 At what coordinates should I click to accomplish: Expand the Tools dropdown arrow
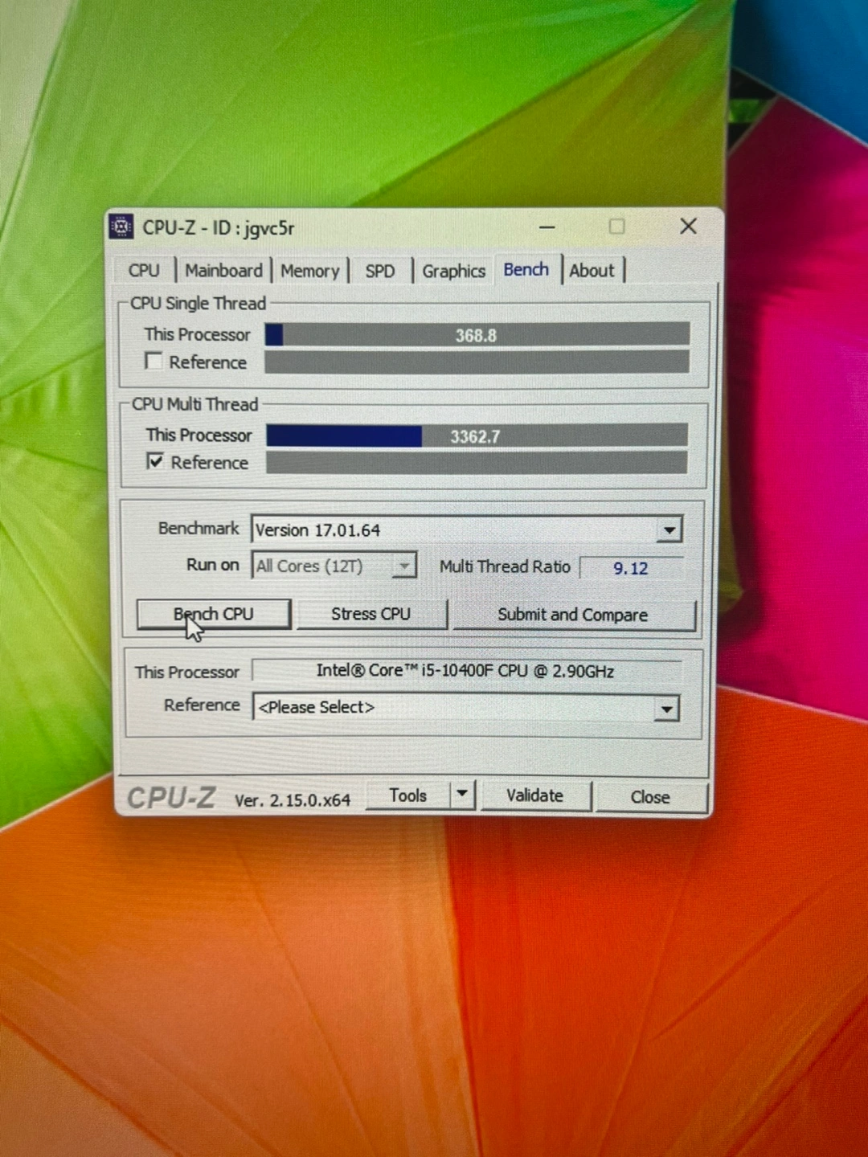coord(462,795)
